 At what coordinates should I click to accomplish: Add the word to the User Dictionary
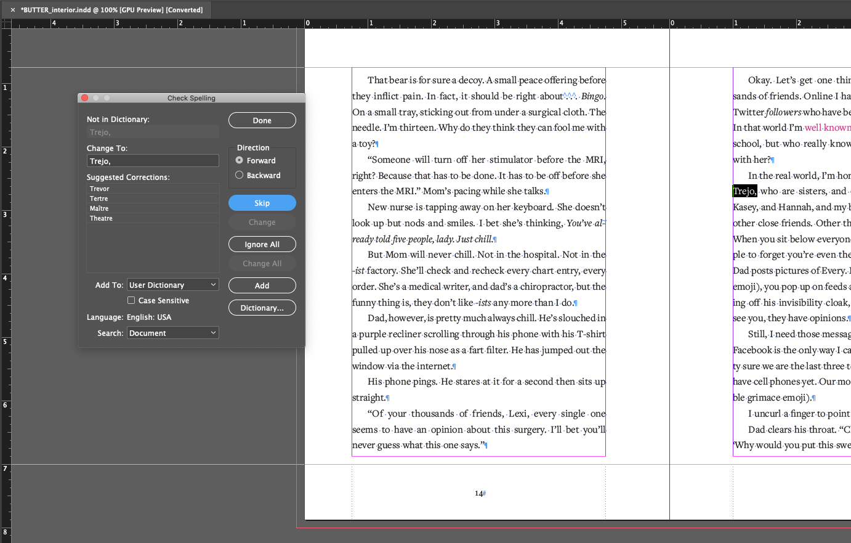click(262, 285)
